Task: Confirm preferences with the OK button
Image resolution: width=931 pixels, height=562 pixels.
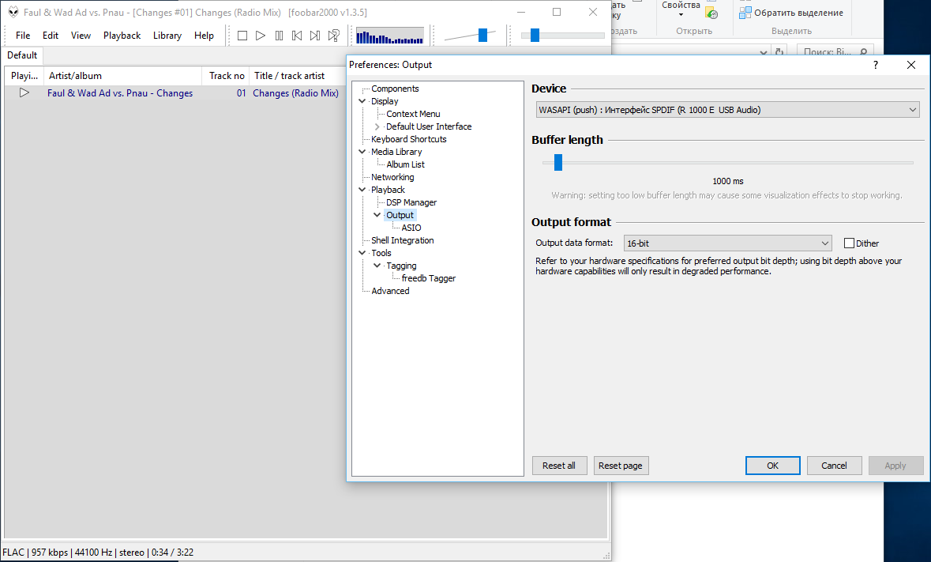Action: pyautogui.click(x=772, y=466)
